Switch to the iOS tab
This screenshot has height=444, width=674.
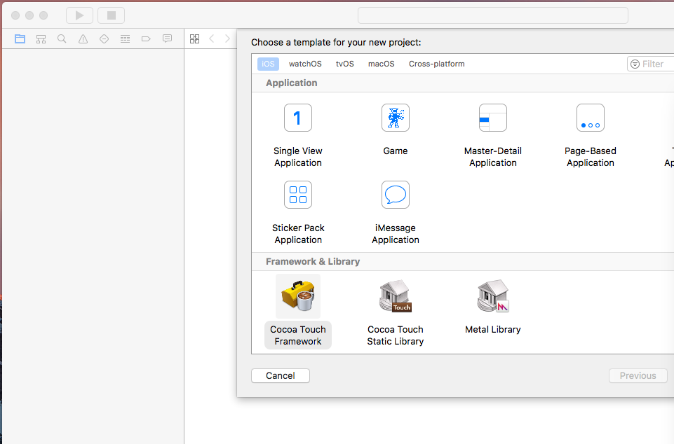tap(268, 64)
